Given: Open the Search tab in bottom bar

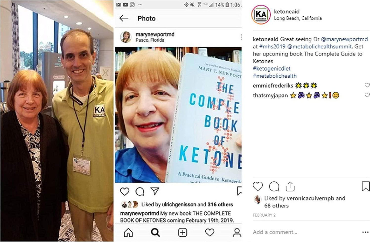Looking at the screenshot, I should [155, 232].
